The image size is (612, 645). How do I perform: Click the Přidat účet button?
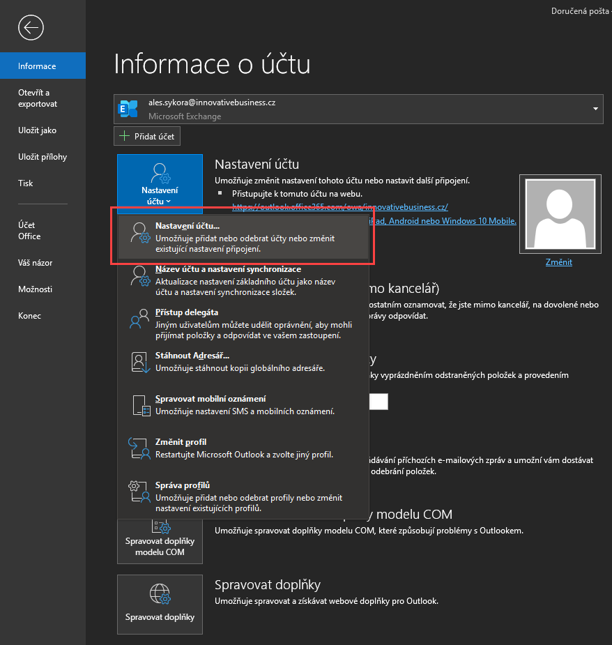[x=147, y=136]
